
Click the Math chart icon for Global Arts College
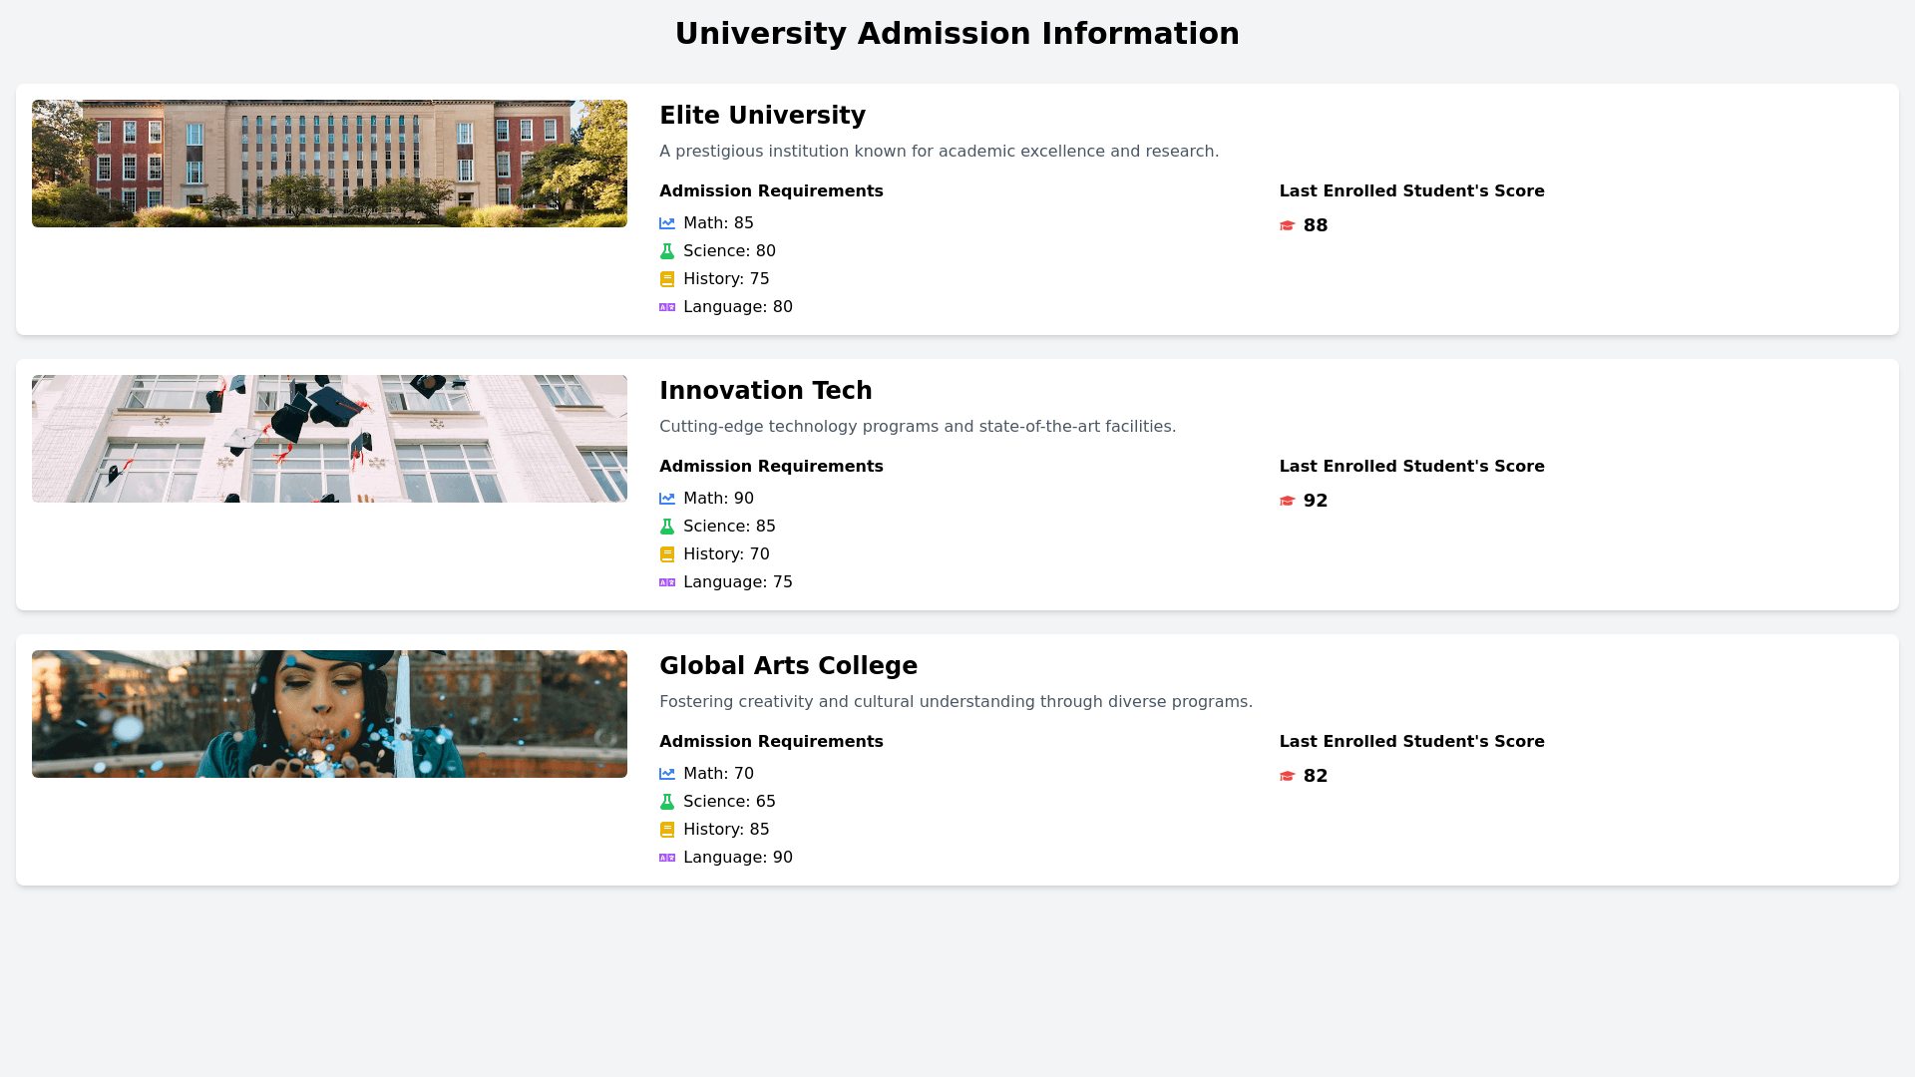(667, 774)
